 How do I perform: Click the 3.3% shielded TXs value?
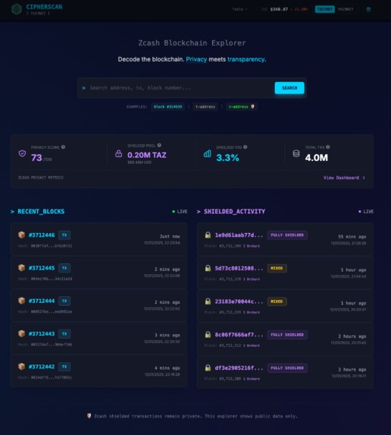click(227, 158)
